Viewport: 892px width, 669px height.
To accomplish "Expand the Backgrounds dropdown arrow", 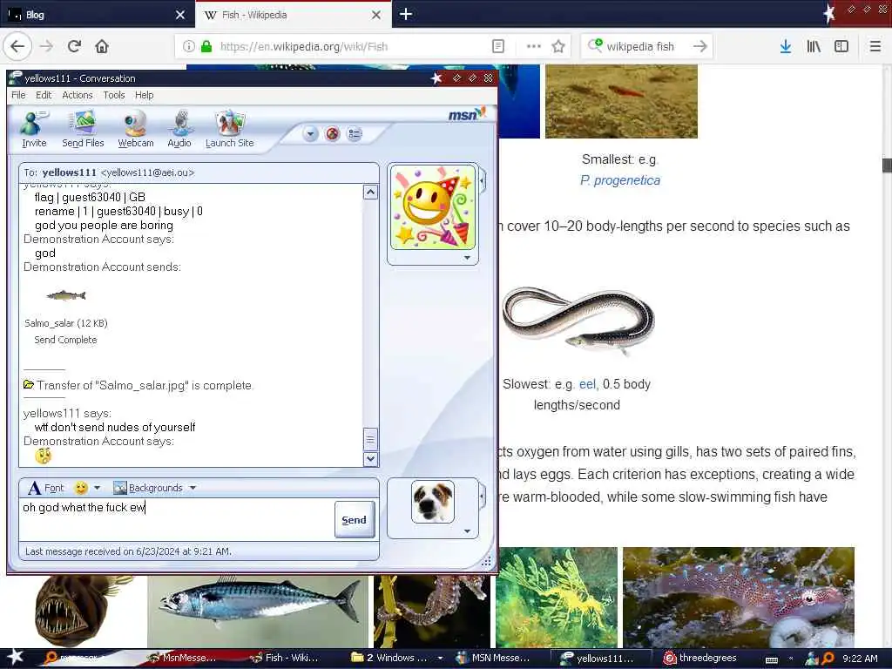I will tap(193, 488).
